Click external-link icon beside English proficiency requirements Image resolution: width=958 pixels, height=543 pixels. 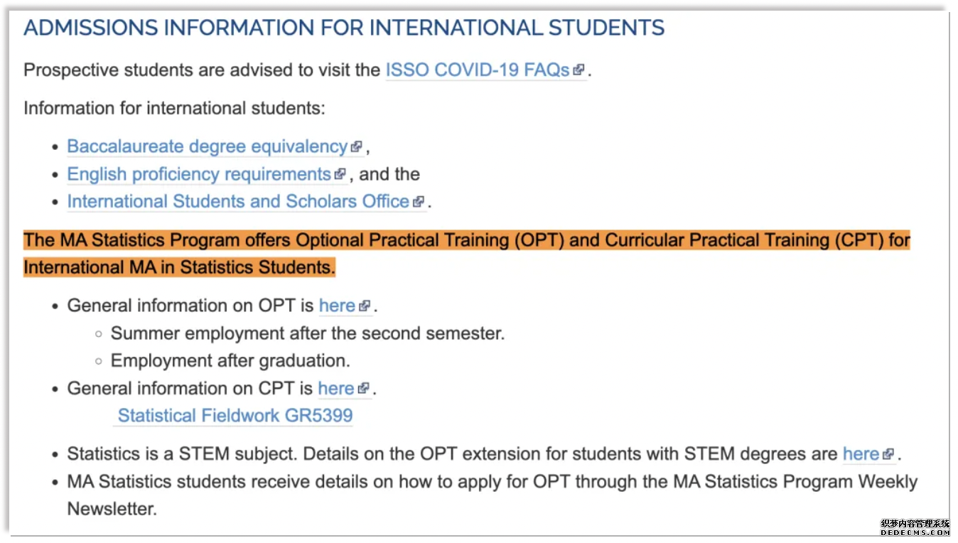(340, 174)
